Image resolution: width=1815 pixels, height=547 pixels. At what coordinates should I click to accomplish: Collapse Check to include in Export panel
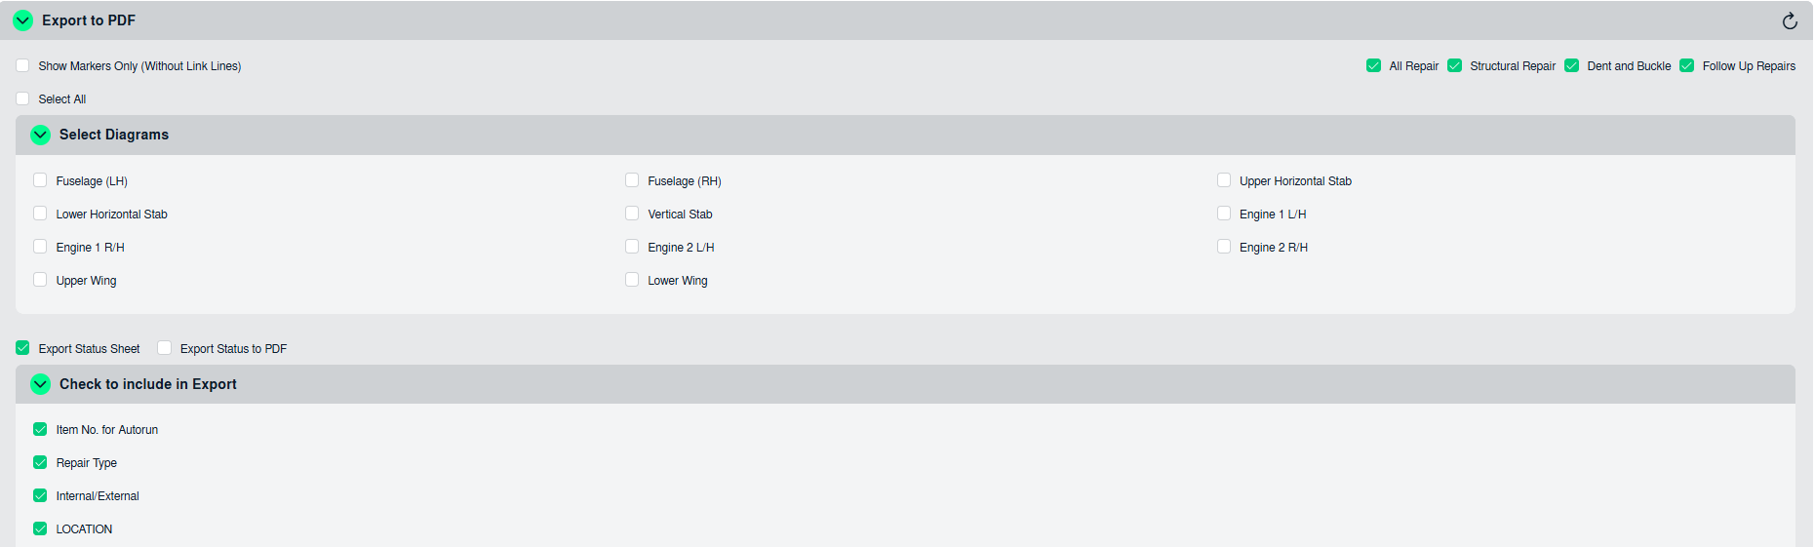pyautogui.click(x=40, y=384)
